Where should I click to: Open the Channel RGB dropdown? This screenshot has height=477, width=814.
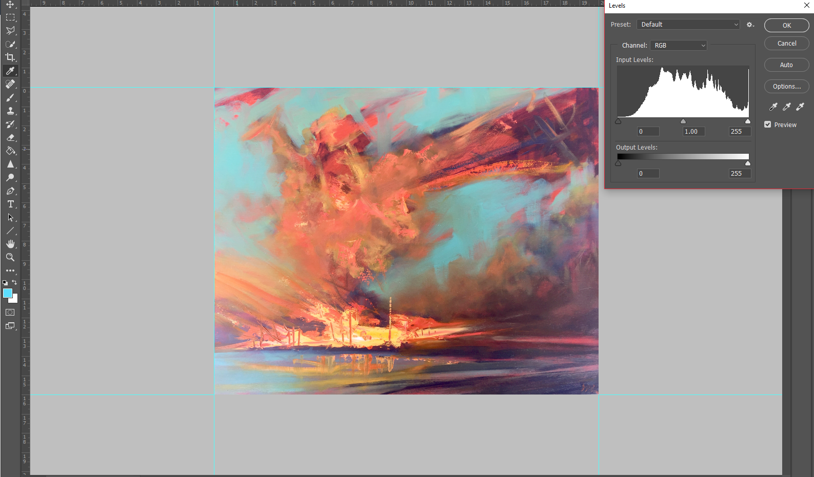(679, 46)
